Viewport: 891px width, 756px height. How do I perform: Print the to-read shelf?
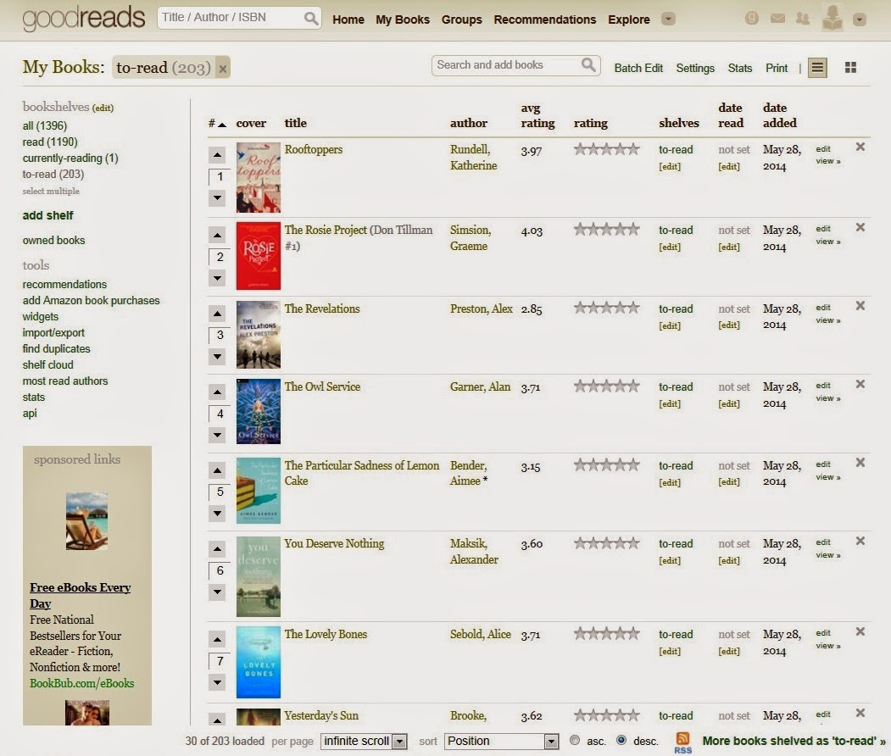click(777, 68)
